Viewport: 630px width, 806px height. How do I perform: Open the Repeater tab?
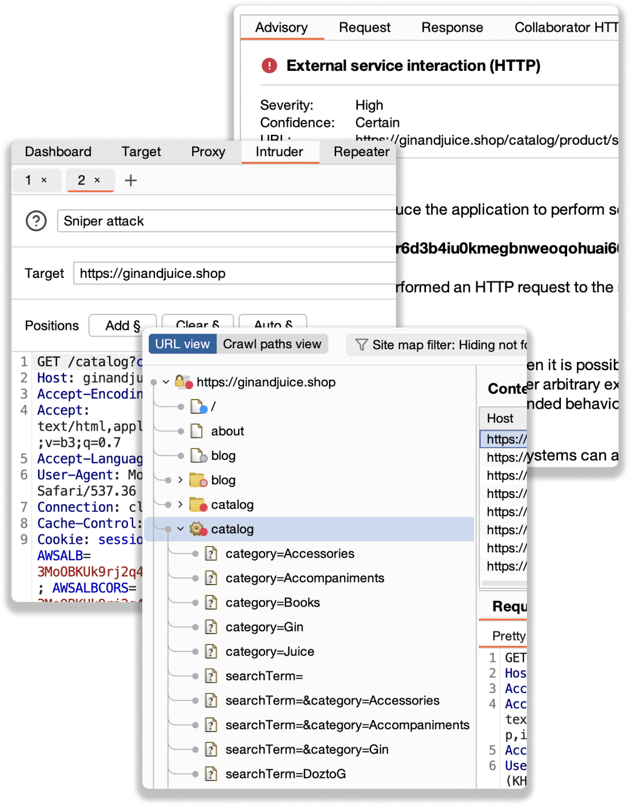(x=361, y=152)
